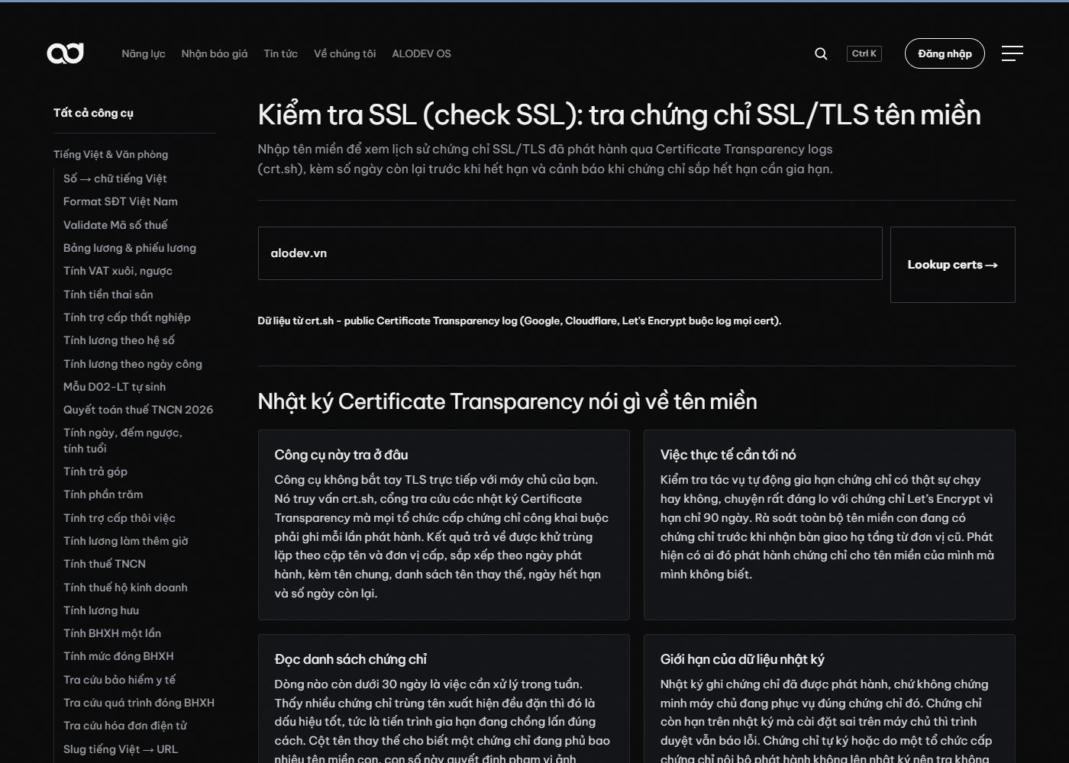Open the Số → chữ tiếng Việt tool
The image size is (1069, 763).
pyautogui.click(x=115, y=179)
